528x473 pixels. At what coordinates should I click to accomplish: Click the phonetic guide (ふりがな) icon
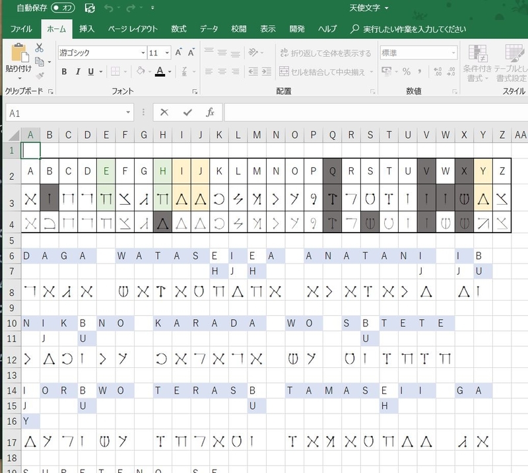pyautogui.click(x=184, y=71)
